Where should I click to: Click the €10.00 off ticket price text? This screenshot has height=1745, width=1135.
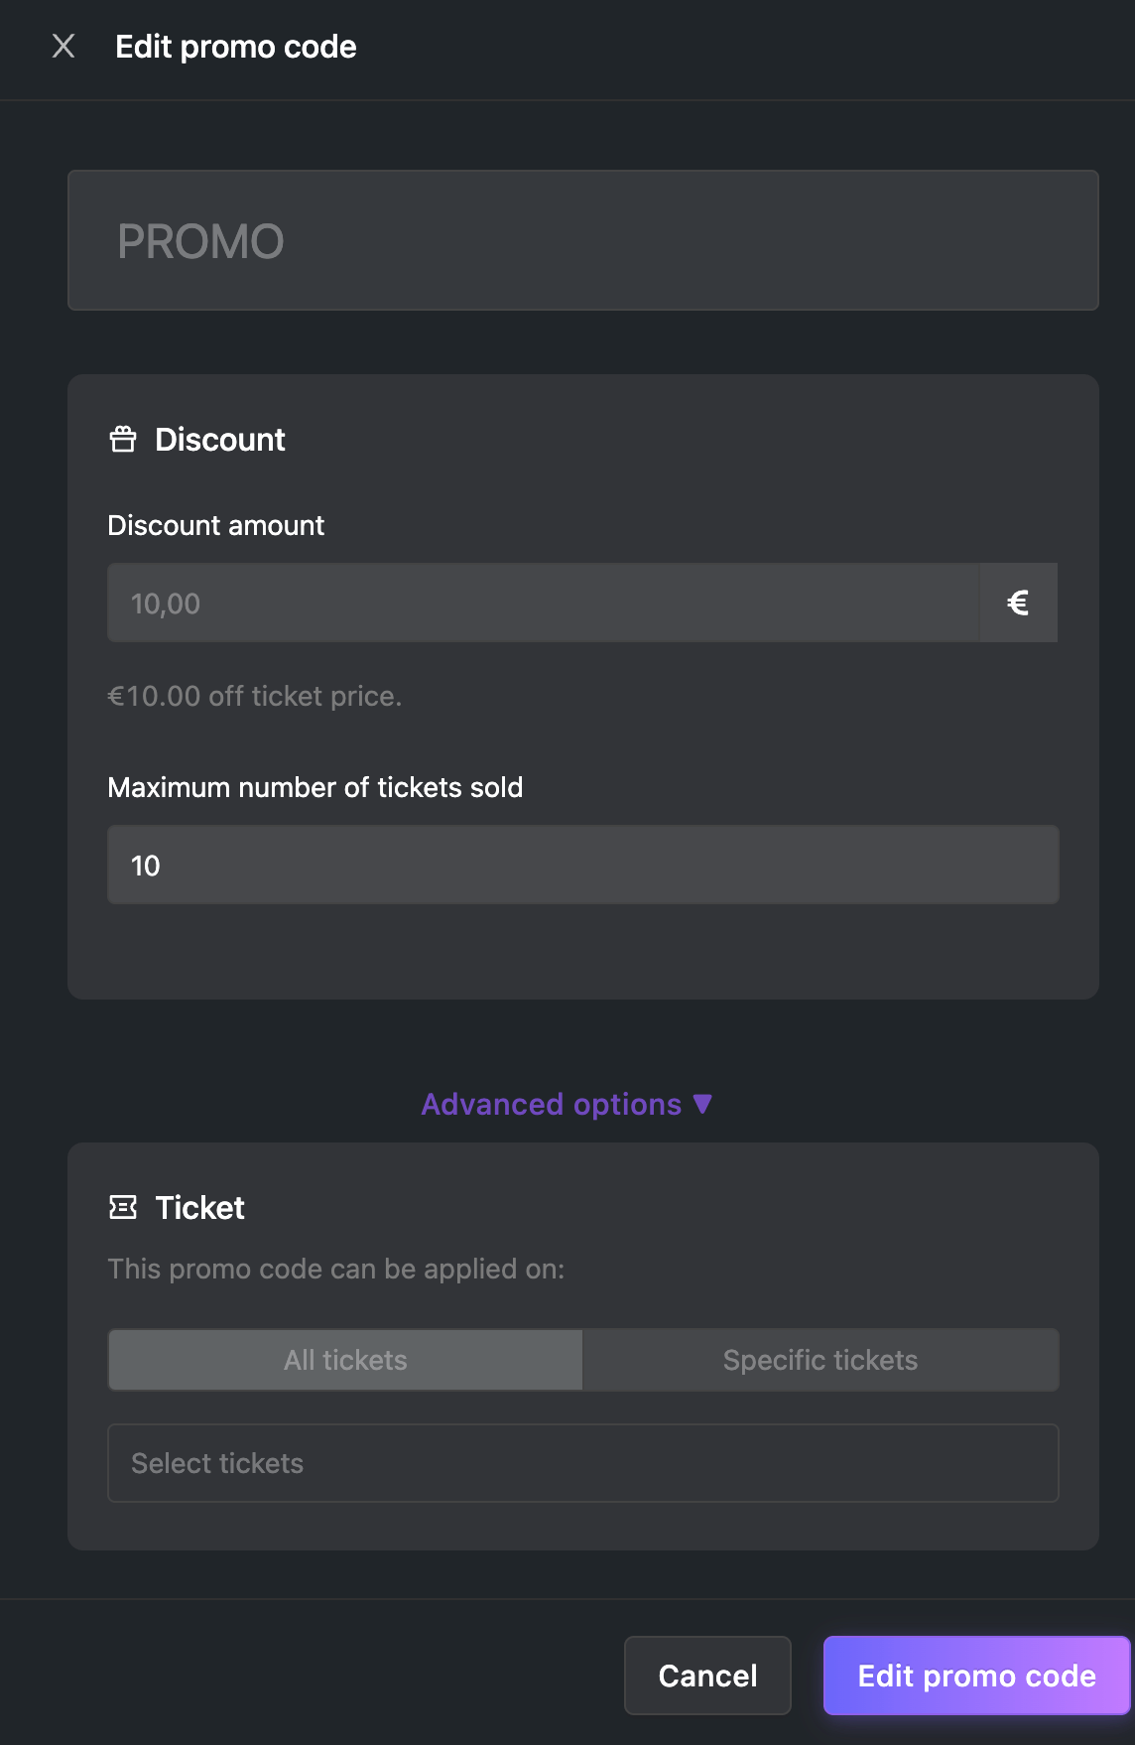pos(255,696)
